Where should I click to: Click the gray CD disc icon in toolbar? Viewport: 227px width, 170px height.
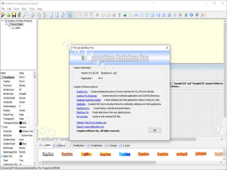32,15
